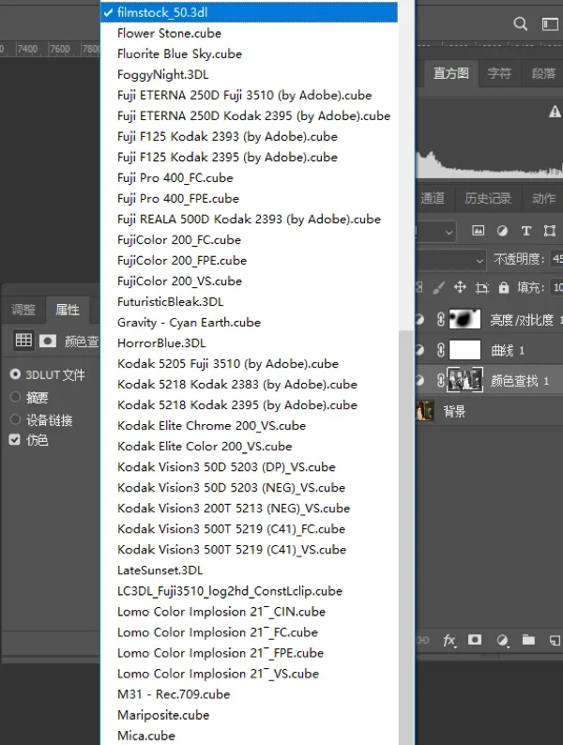Click chain link on 颜色查找 1 layer

(440, 381)
